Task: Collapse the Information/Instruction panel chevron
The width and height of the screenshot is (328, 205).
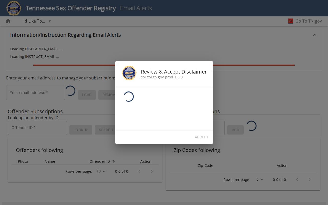Action: point(315,35)
